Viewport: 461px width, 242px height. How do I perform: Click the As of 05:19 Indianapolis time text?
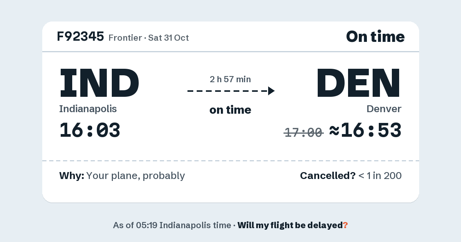[172, 225]
